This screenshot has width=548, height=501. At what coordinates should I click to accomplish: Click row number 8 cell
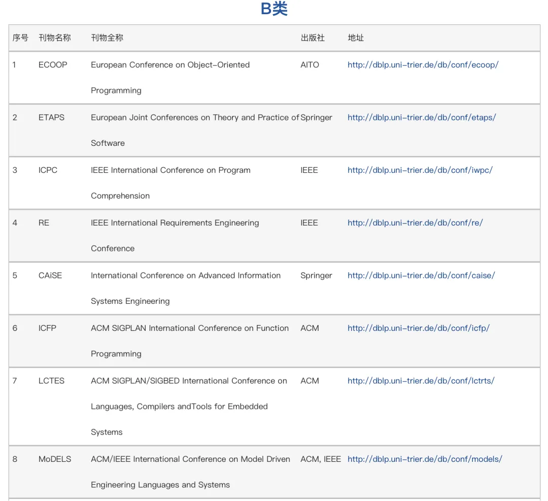15,459
